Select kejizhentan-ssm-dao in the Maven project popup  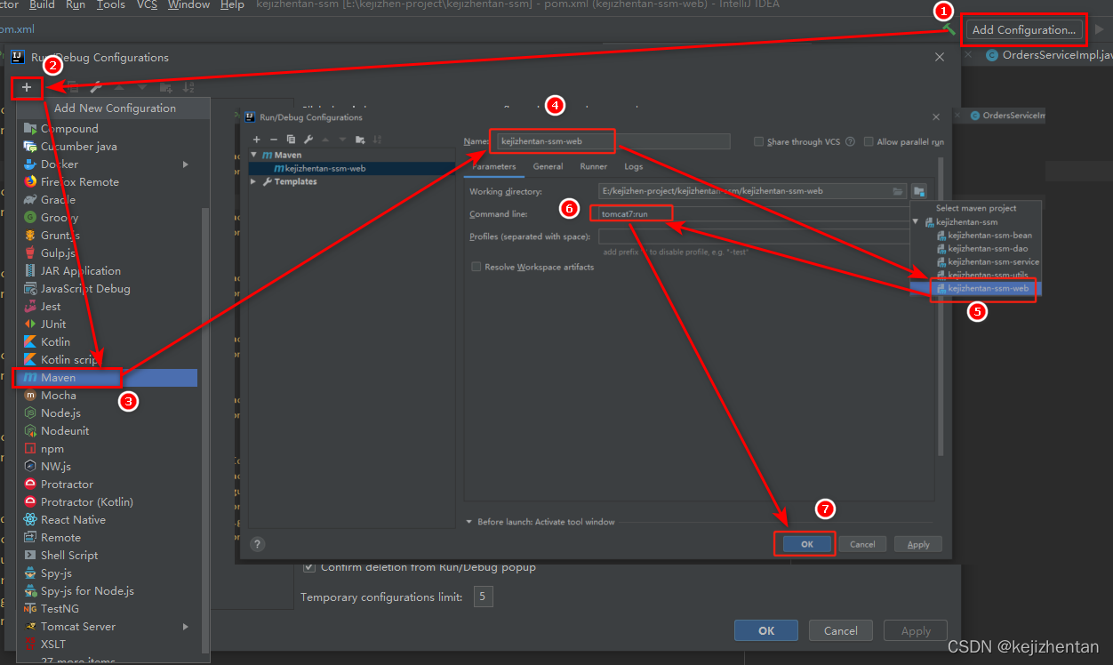[985, 248]
